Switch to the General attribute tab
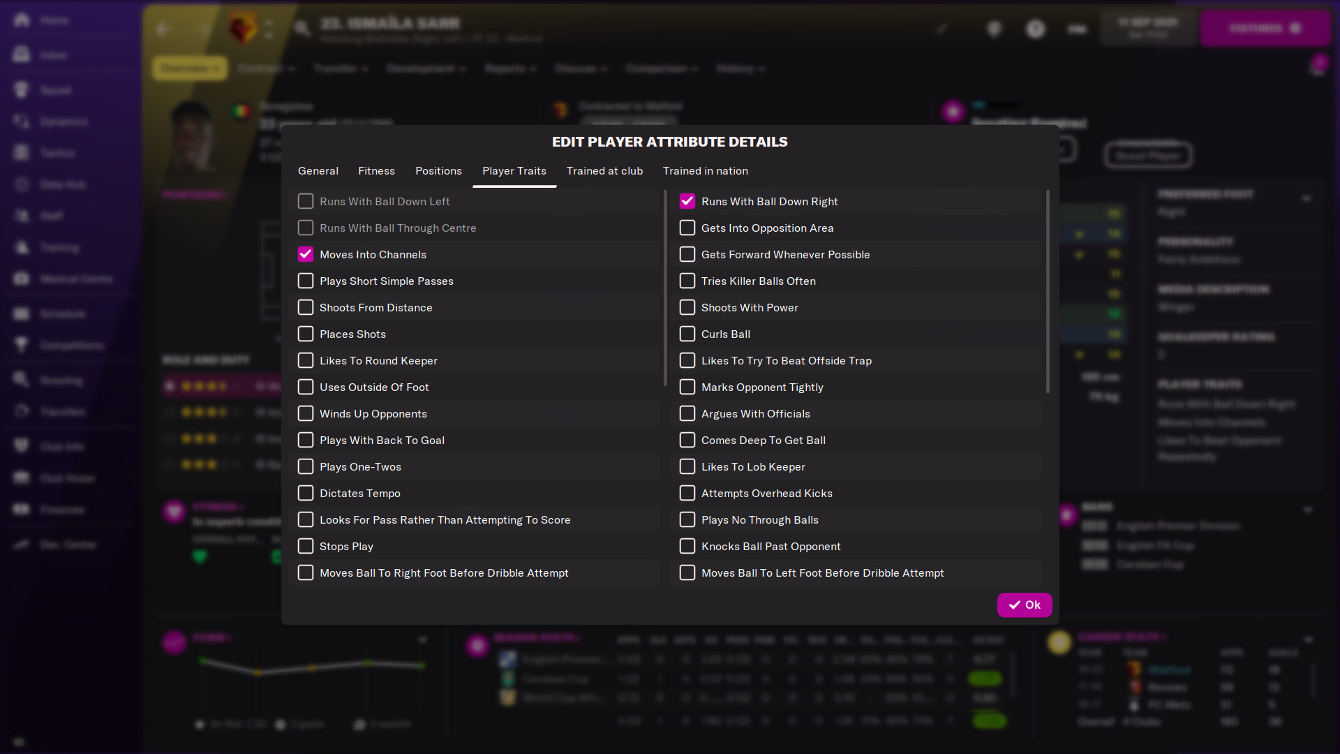The image size is (1340, 754). [x=318, y=170]
